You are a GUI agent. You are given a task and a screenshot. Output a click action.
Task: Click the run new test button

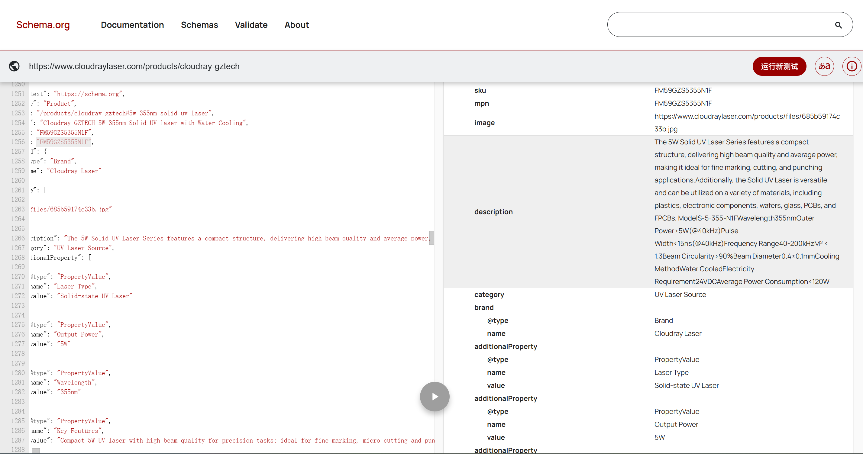click(779, 66)
